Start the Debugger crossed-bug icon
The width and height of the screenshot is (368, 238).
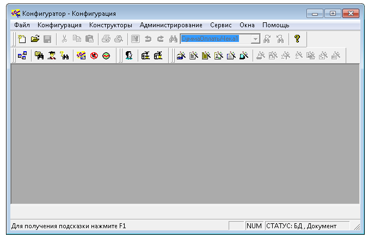coord(94,56)
